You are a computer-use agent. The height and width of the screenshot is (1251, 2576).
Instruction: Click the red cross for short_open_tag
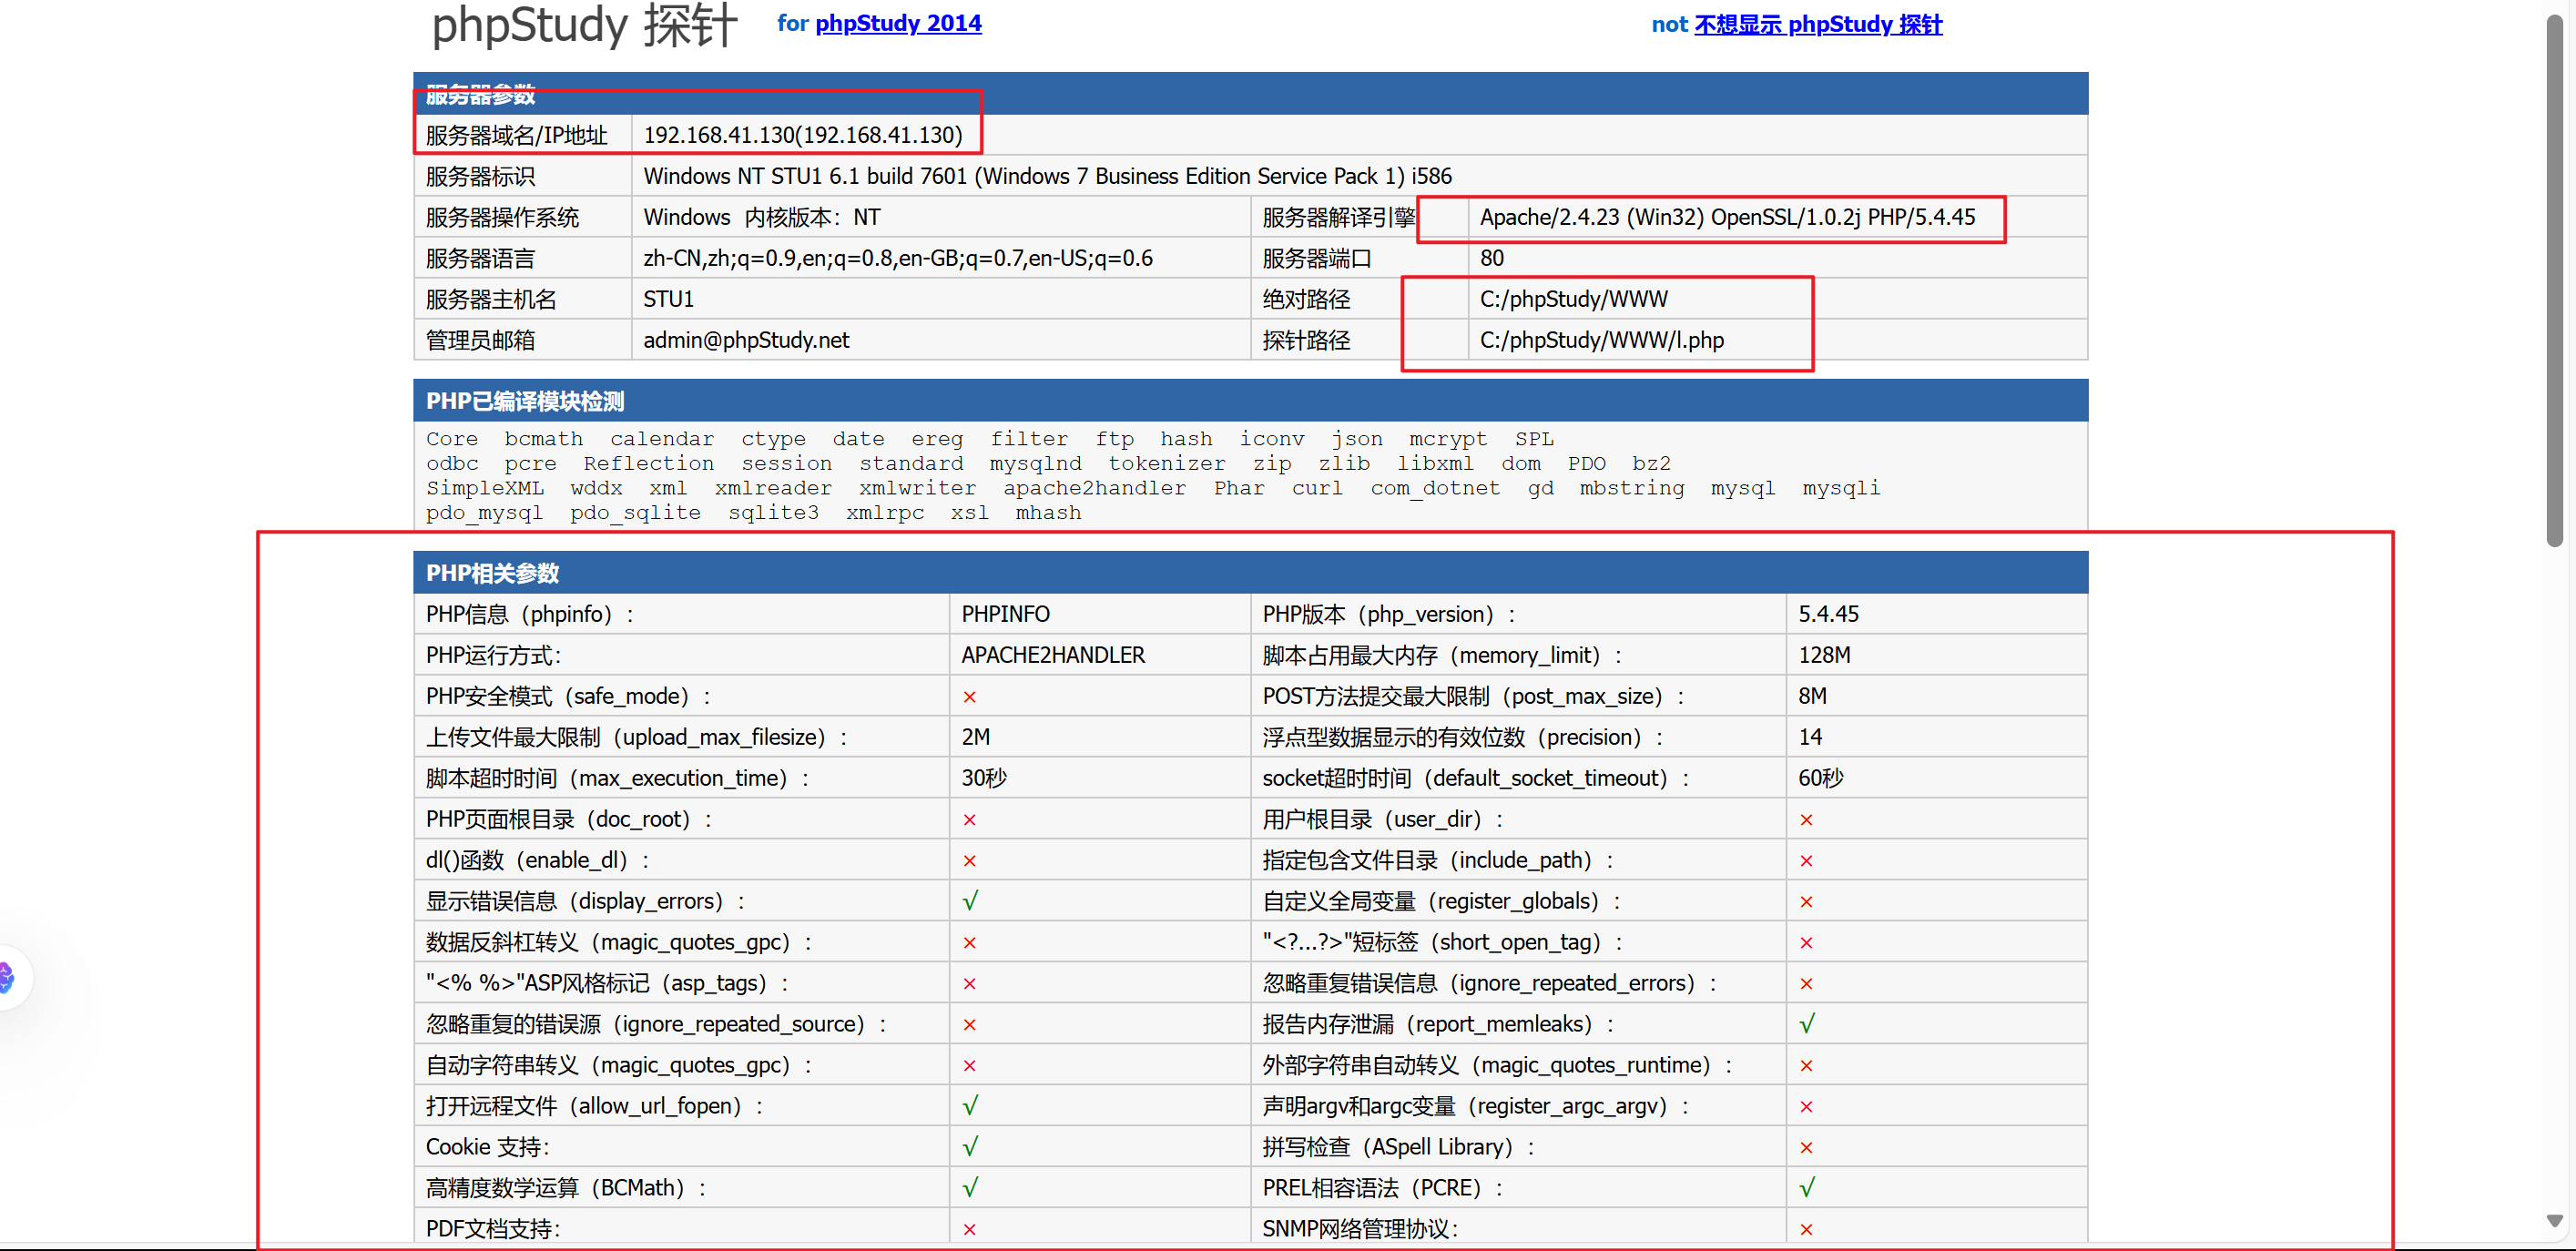pyautogui.click(x=1806, y=943)
